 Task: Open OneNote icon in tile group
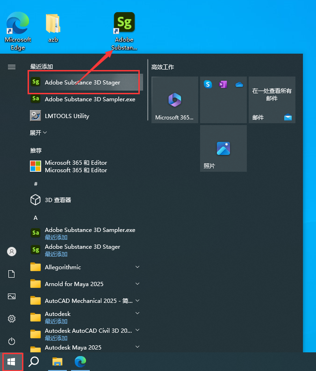pos(223,84)
